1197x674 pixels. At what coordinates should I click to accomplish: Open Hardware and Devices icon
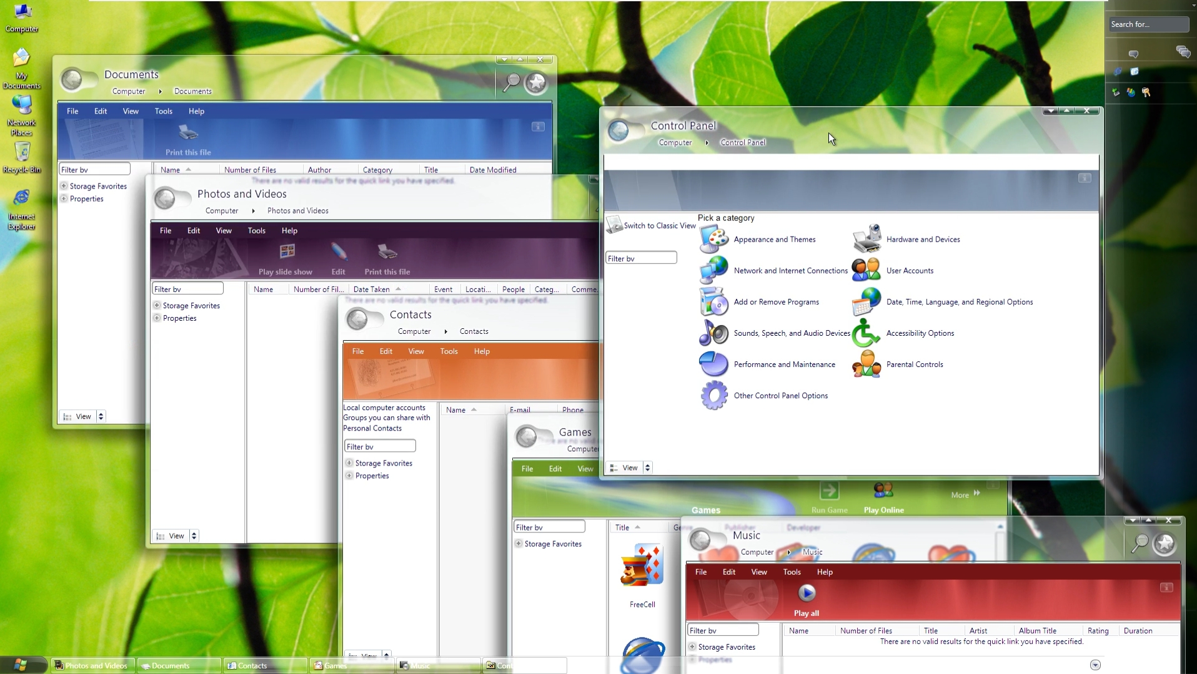coord(867,239)
